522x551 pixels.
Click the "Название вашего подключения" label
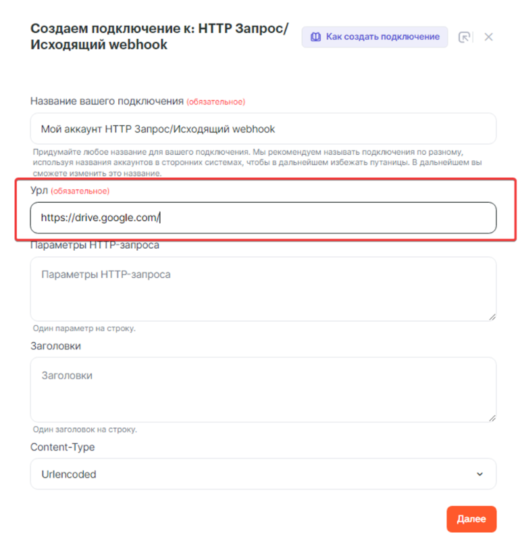[107, 101]
